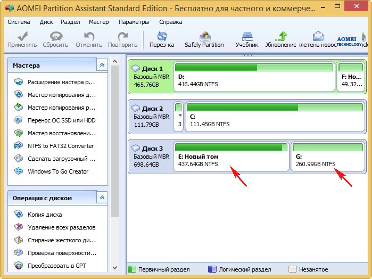Screen dimensions: 372x279
Task: Open the Мастер menu
Action: pos(99,22)
